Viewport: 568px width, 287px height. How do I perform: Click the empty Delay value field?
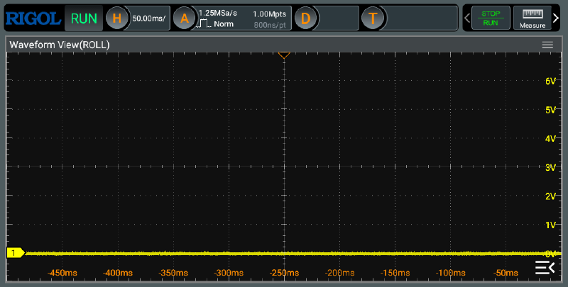point(338,18)
